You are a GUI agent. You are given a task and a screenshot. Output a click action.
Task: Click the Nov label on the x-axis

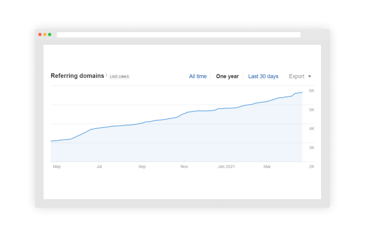coord(184,167)
